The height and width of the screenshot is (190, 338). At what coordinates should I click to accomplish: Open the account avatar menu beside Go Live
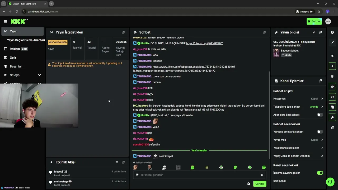click(328, 21)
